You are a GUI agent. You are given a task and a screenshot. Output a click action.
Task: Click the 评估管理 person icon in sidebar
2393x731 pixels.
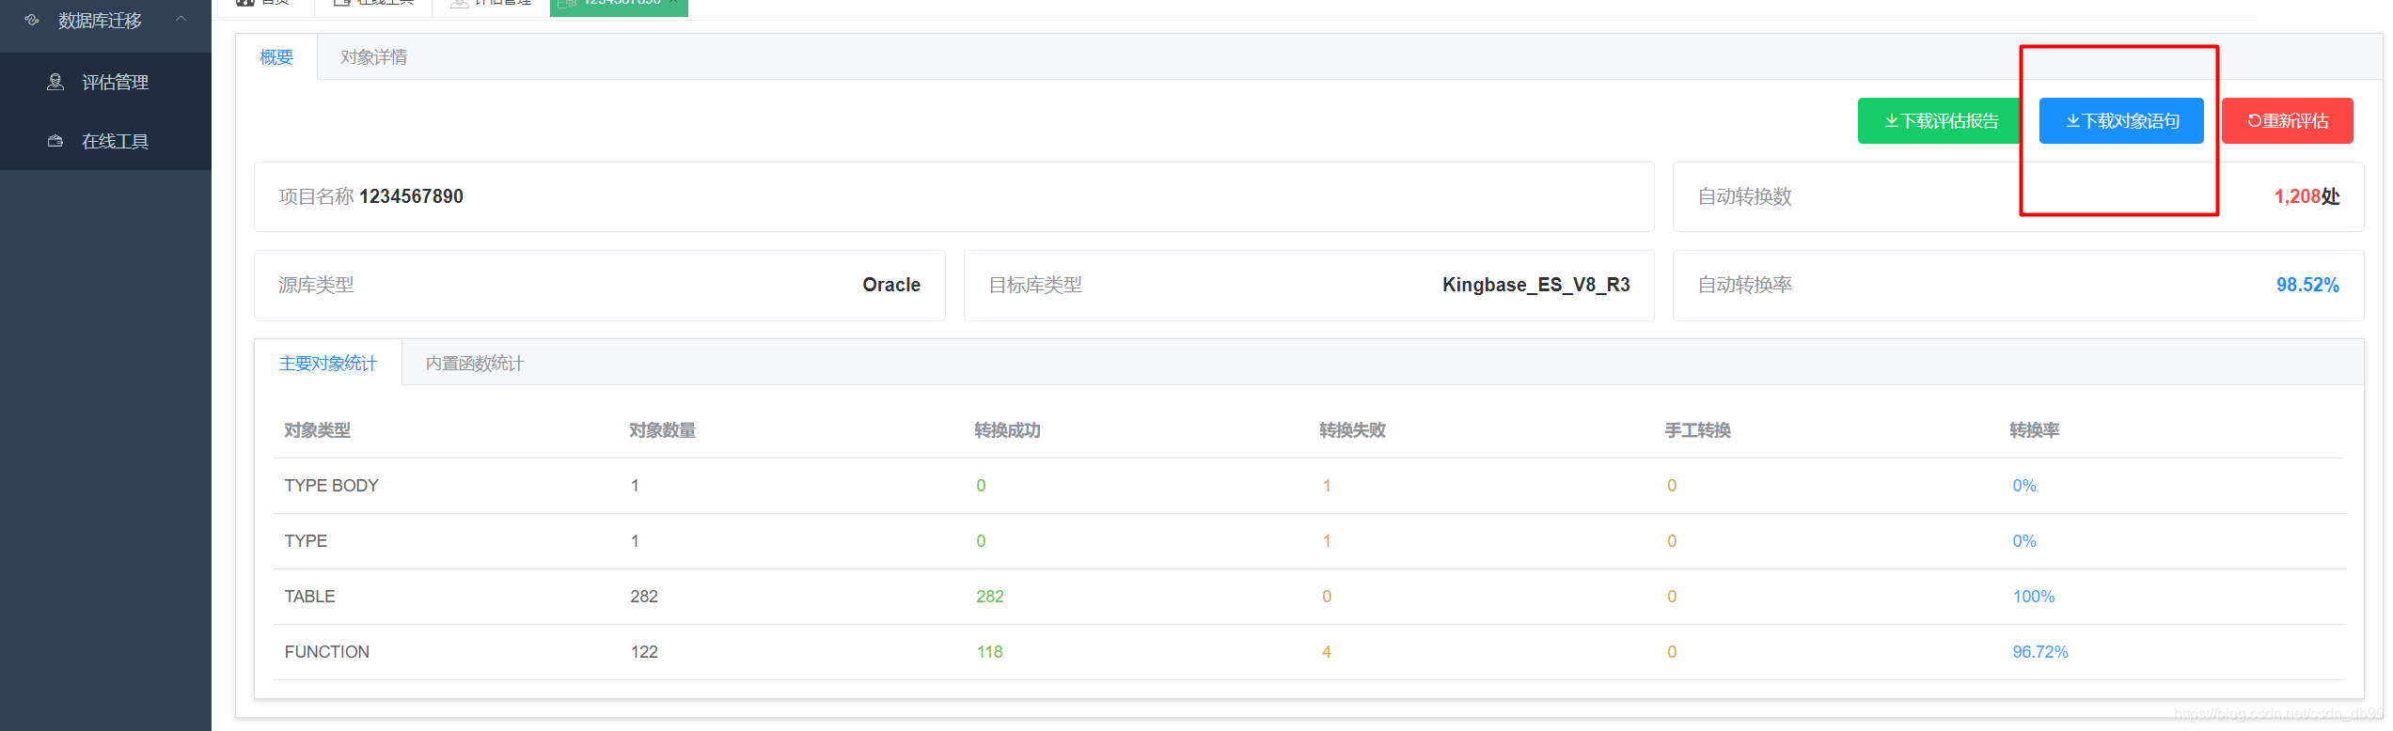tap(55, 82)
